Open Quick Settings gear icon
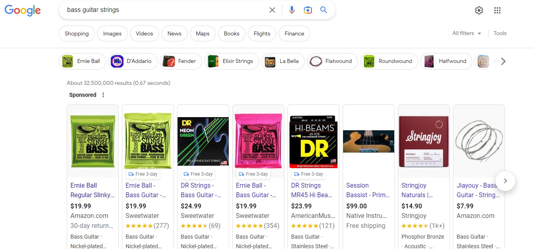This screenshot has width=533, height=249. click(479, 10)
